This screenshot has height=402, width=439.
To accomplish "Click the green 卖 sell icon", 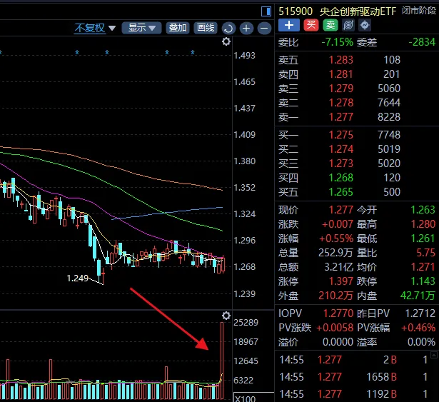I will click(x=330, y=25).
